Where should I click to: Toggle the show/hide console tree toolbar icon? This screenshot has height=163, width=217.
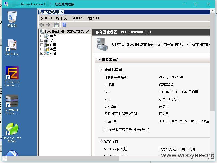[x=56, y=25]
